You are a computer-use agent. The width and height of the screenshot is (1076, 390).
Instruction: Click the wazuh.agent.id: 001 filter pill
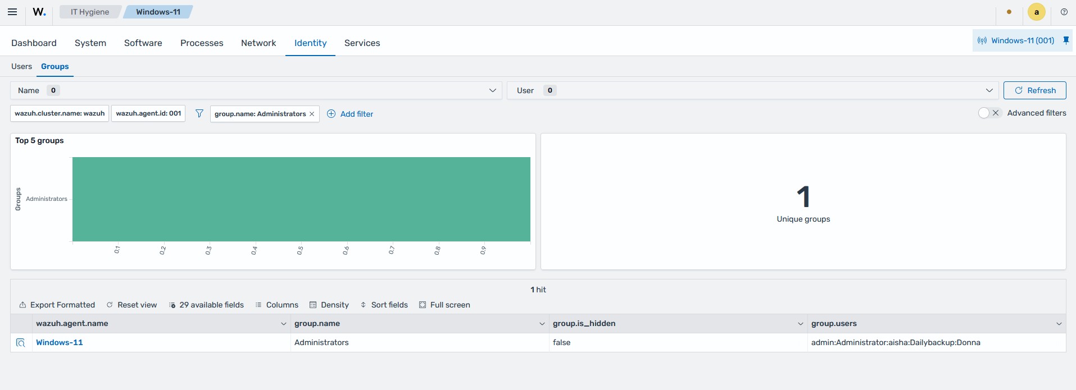click(x=148, y=113)
